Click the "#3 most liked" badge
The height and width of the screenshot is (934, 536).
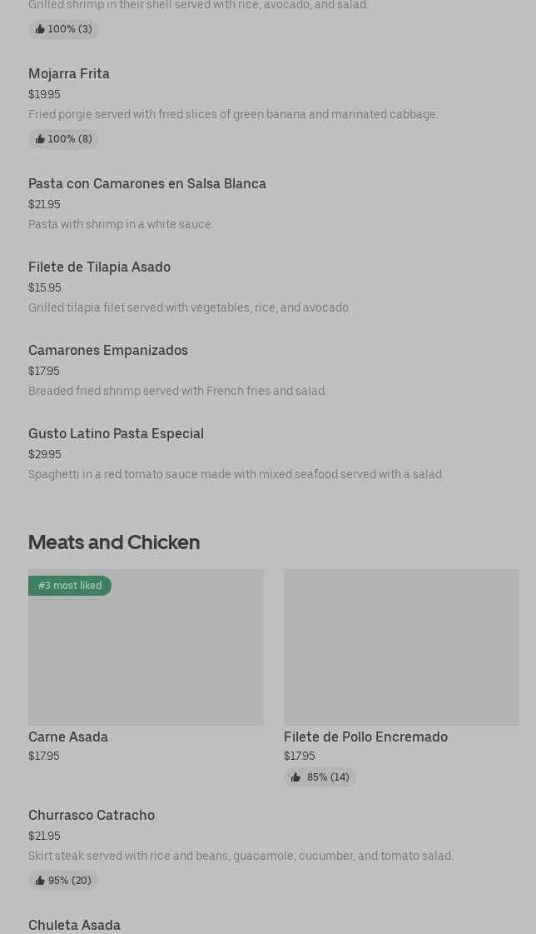pos(70,586)
